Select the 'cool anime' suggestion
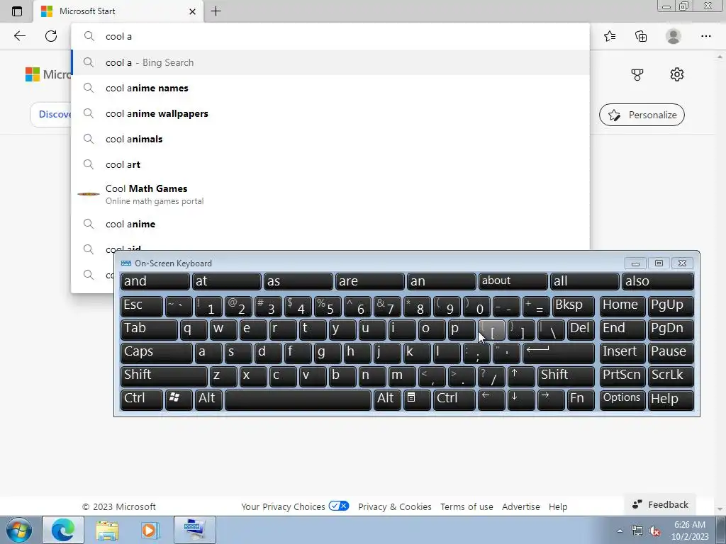726x544 pixels. 330,224
